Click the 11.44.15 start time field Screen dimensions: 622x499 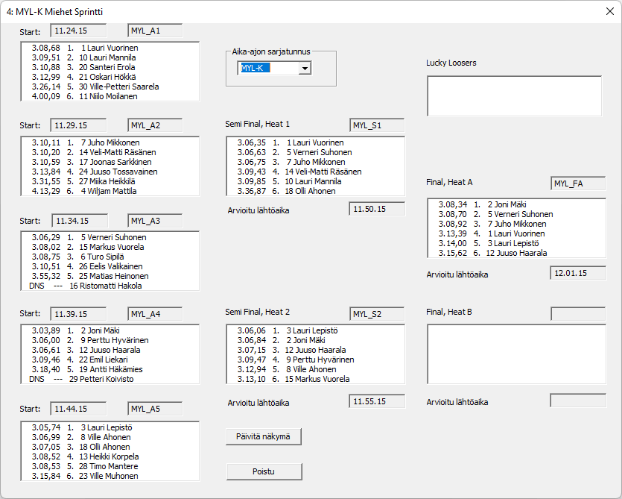78,409
